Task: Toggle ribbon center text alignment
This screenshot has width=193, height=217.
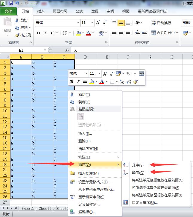Action: point(121,33)
